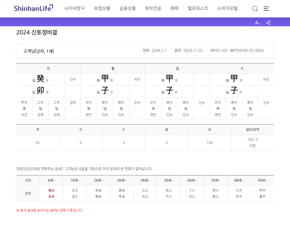Open the hamburger menu icon
Viewport: 290px width, 227px height.
266,9
